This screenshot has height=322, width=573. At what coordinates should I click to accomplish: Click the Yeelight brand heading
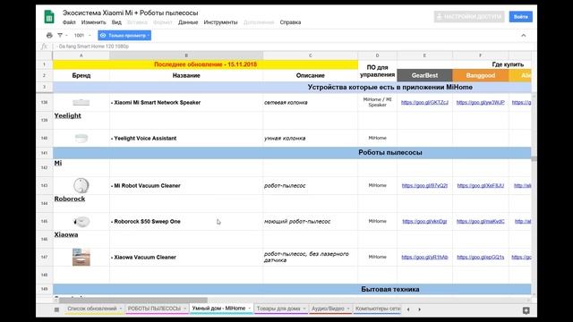[68, 115]
